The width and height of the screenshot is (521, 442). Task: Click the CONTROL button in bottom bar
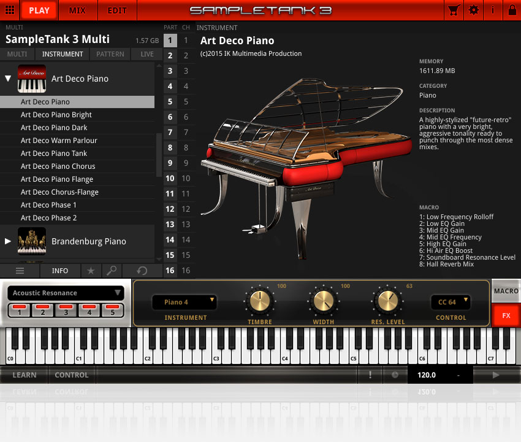(72, 374)
